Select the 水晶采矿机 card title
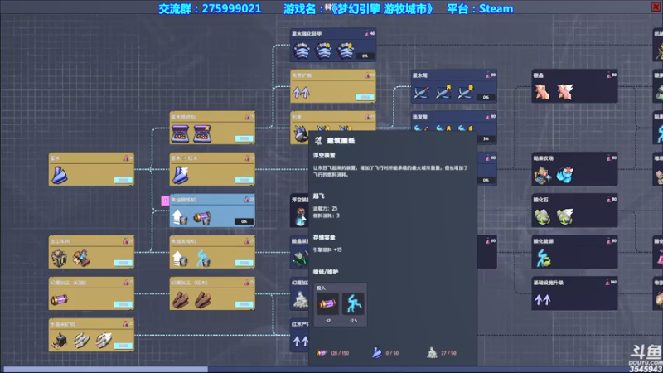The width and height of the screenshot is (663, 373). pyautogui.click(x=63, y=324)
